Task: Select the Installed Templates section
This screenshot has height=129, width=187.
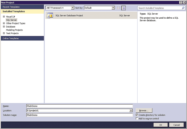Action: [22, 11]
